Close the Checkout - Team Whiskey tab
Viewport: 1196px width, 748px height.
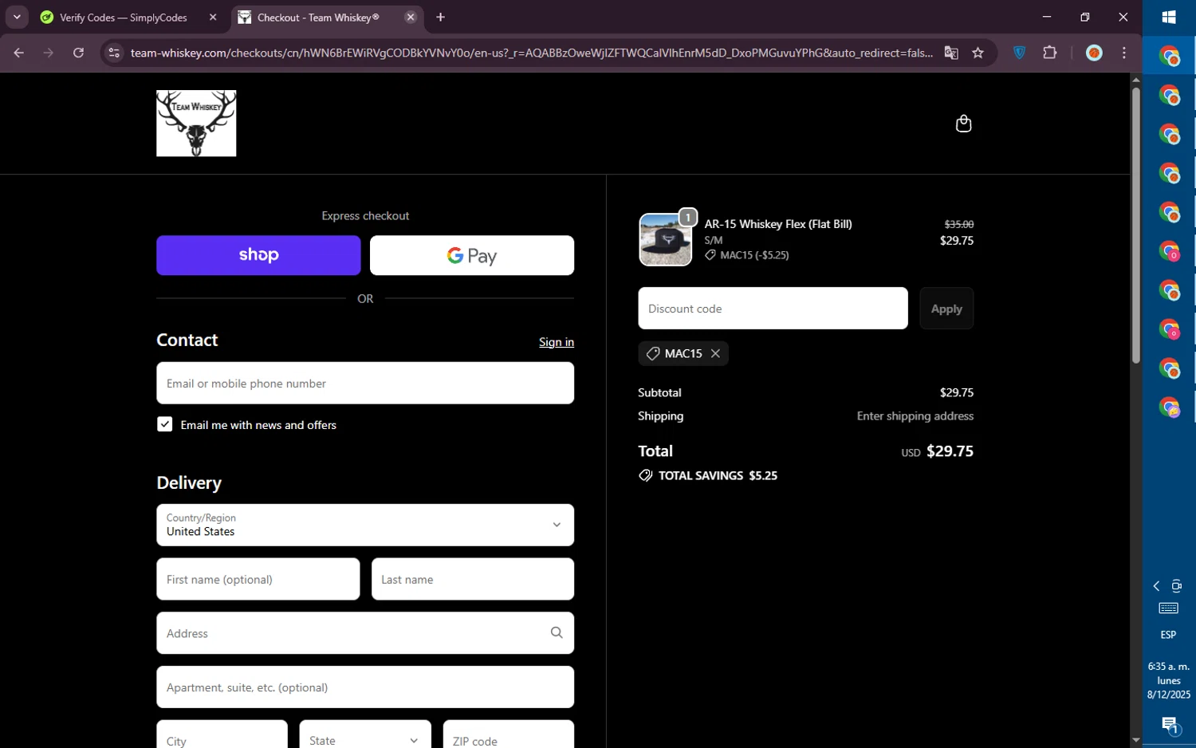pos(411,17)
